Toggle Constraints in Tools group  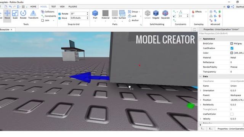tap(48, 16)
